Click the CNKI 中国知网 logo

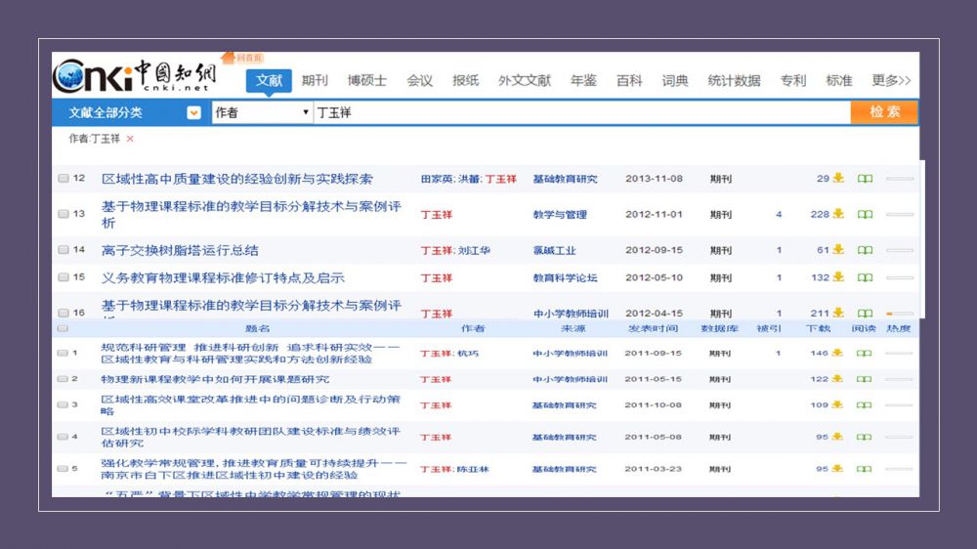click(x=137, y=76)
